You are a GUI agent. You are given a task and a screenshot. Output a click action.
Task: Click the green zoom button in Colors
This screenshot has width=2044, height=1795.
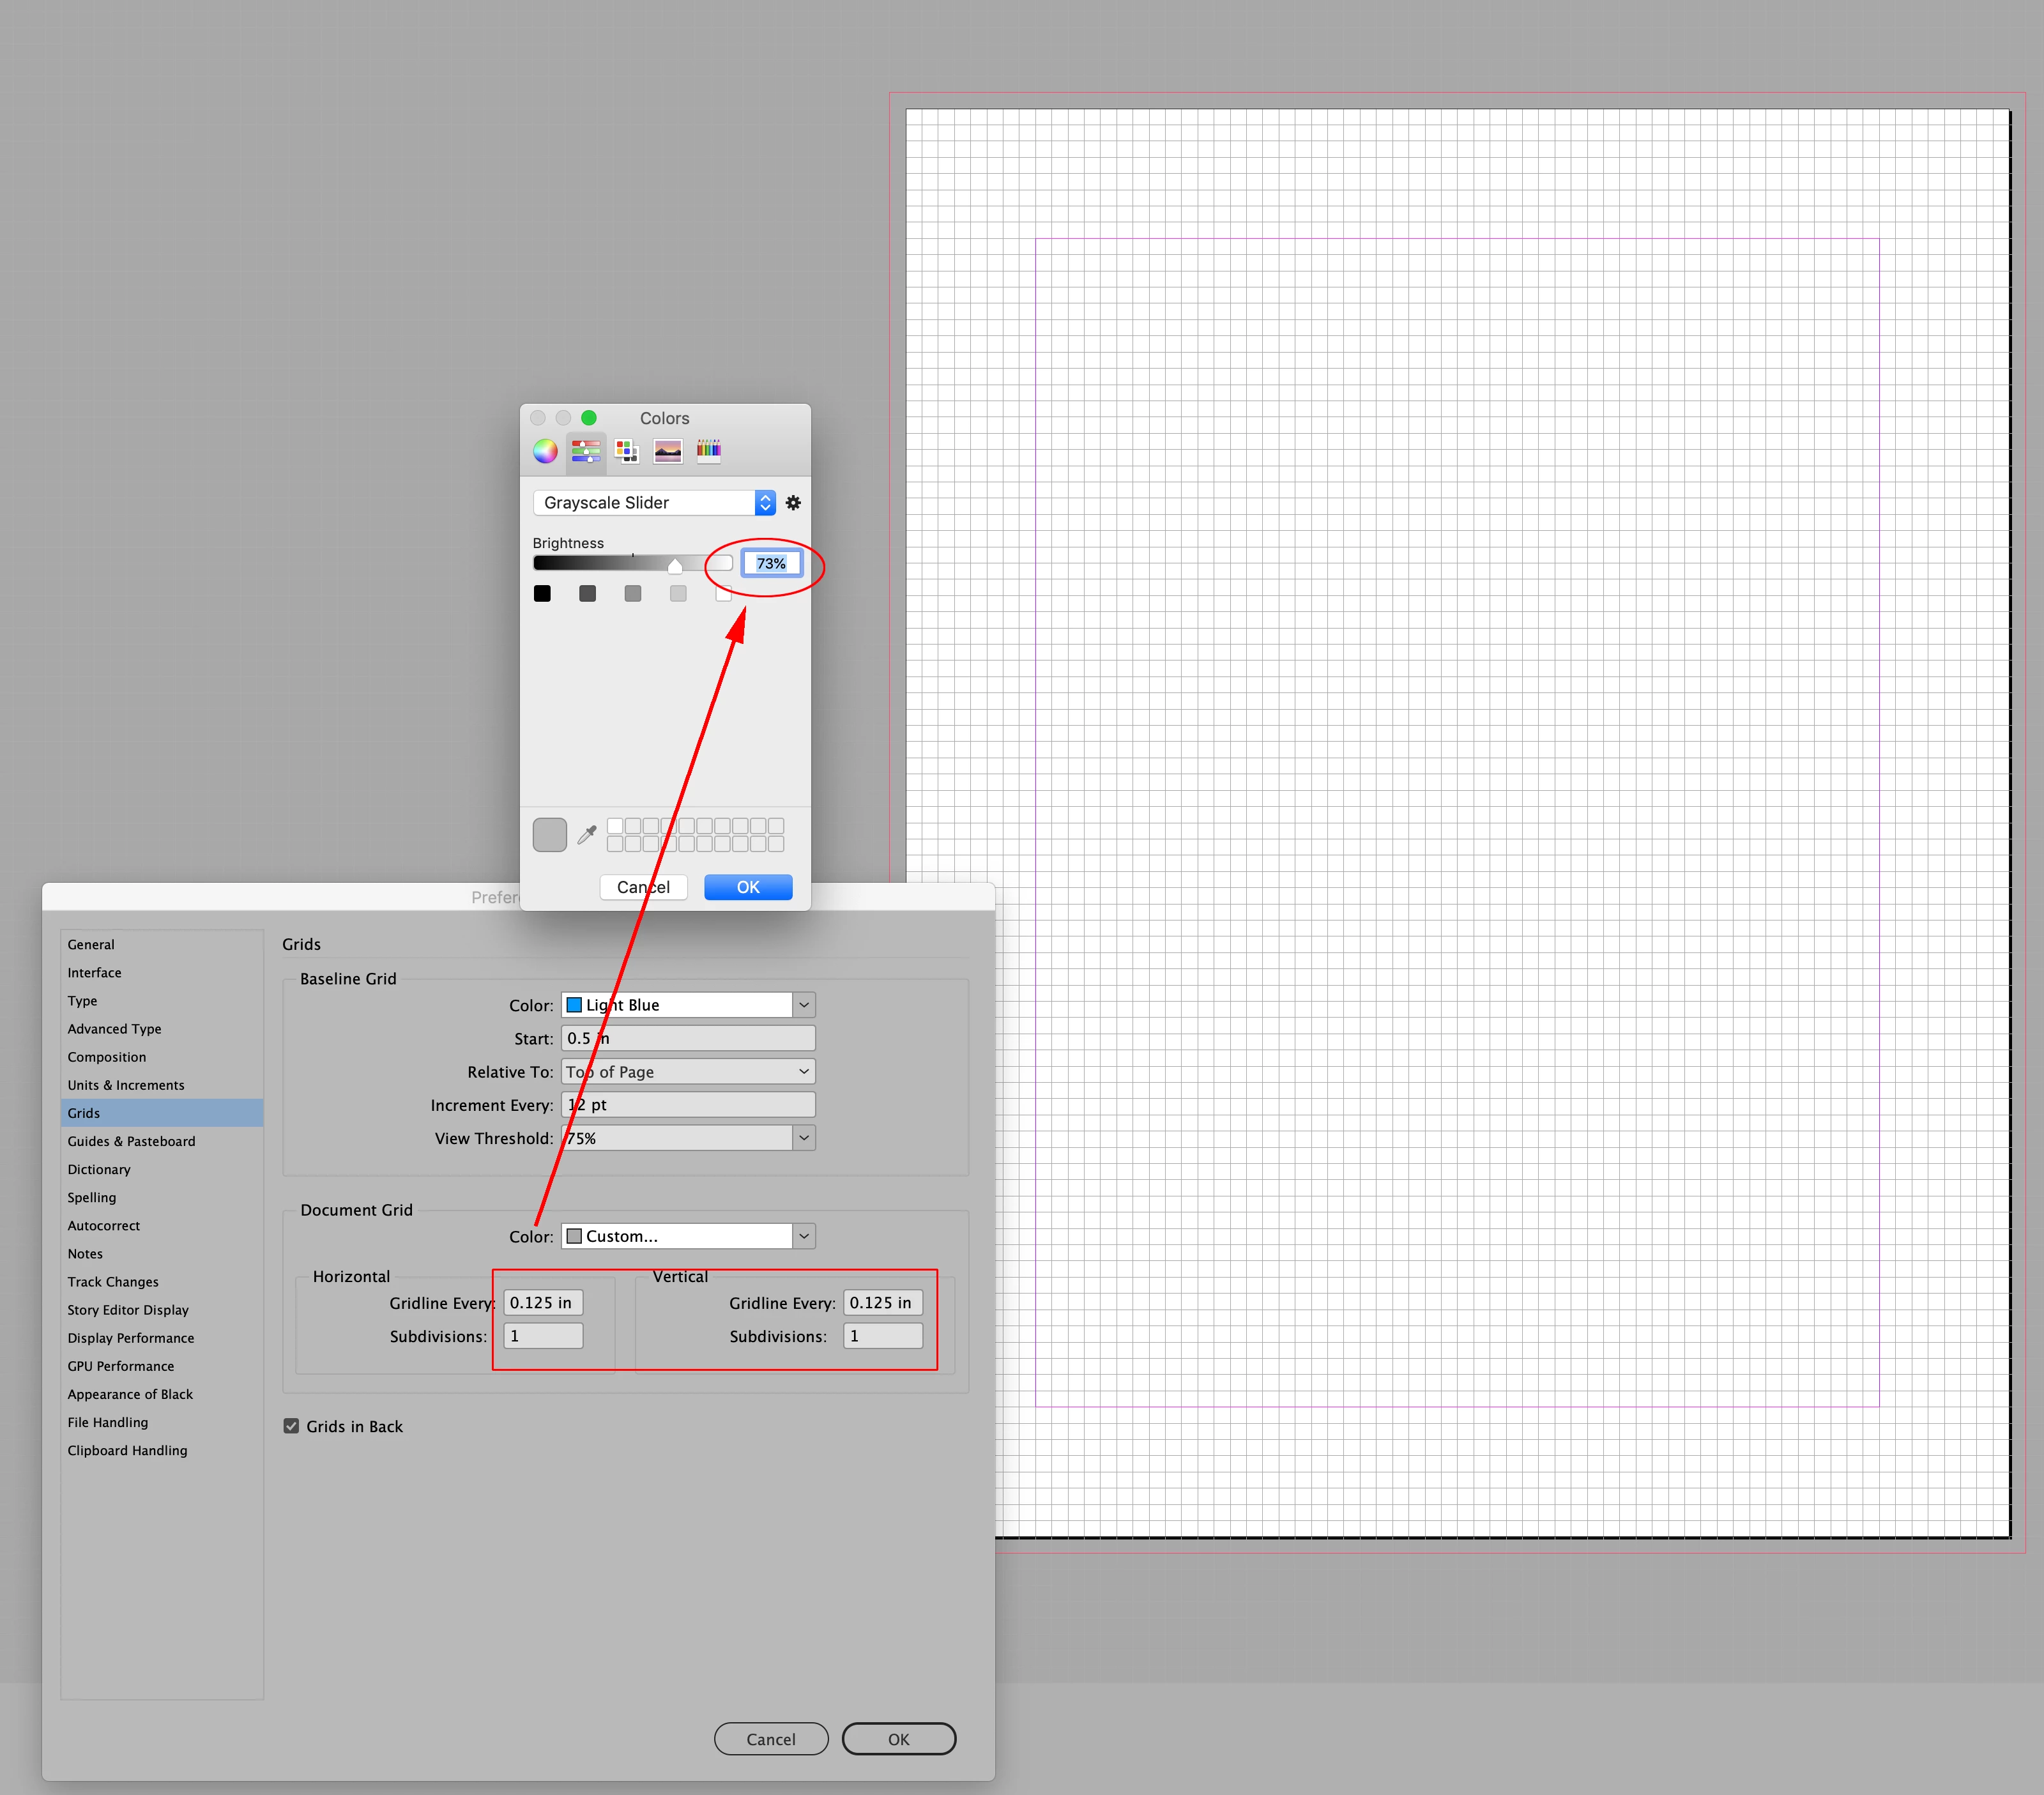point(589,418)
